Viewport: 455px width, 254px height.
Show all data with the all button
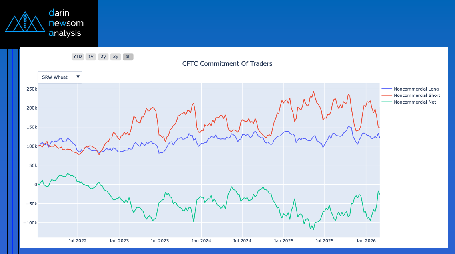(128, 57)
